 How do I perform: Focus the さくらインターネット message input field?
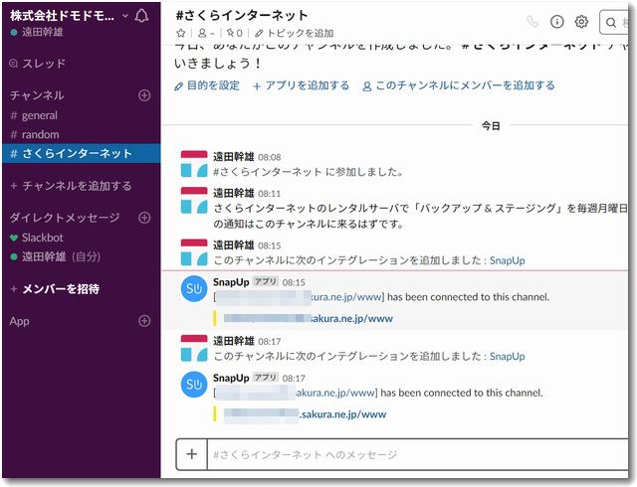pos(408,454)
